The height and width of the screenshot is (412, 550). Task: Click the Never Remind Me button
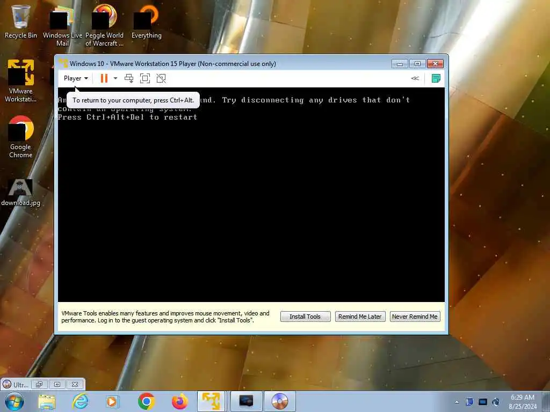pyautogui.click(x=415, y=317)
